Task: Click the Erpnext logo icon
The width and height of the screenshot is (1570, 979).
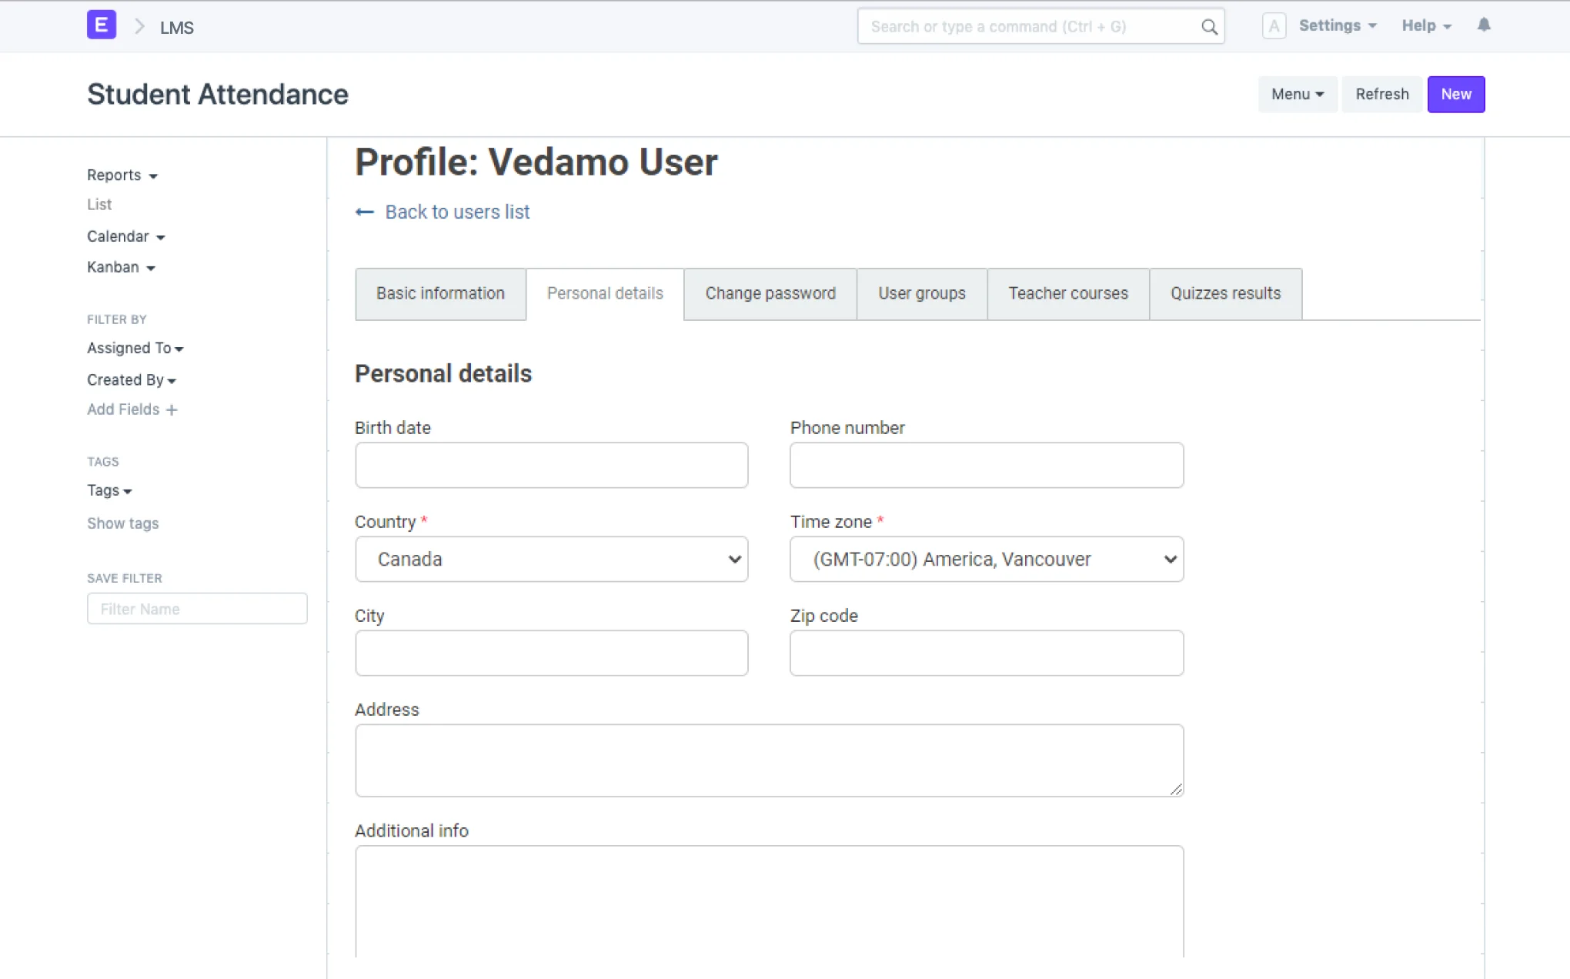Action: click(x=101, y=25)
